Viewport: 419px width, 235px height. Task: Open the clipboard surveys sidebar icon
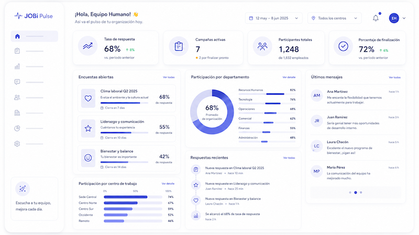17,51
